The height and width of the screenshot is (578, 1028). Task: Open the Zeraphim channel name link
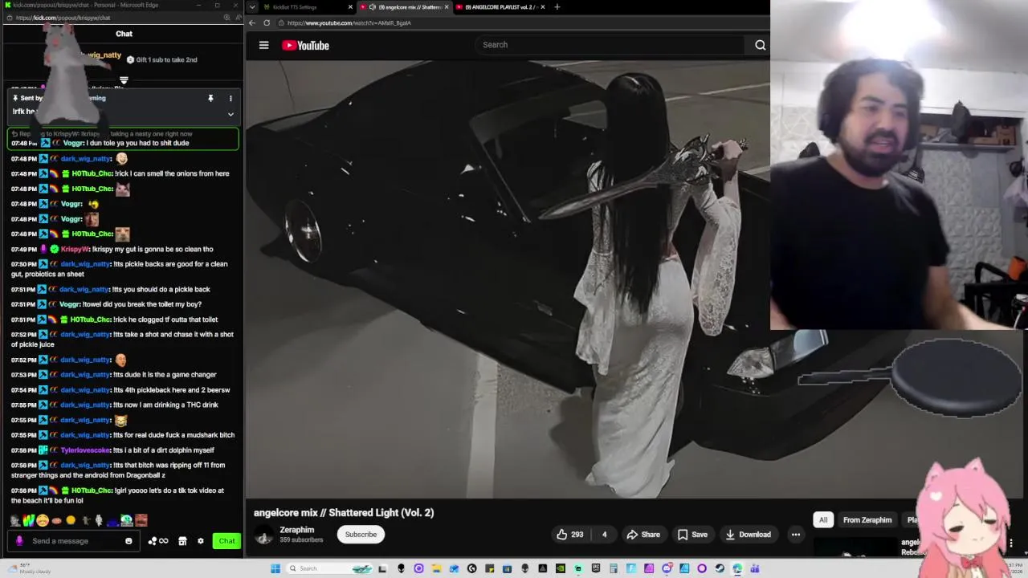pos(296,530)
